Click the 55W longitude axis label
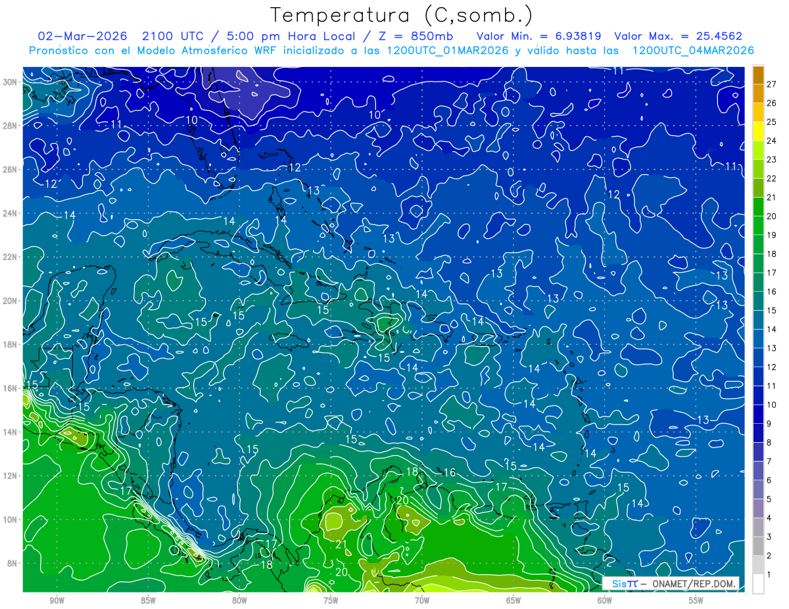 (x=696, y=600)
